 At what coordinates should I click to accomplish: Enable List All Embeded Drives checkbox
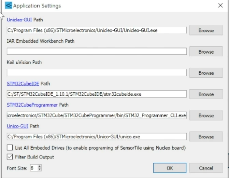[10, 148]
